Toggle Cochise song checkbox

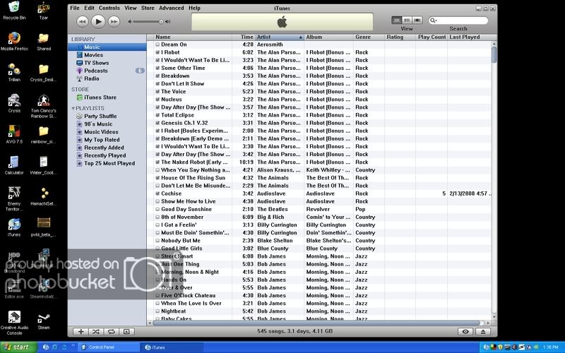[x=157, y=193]
